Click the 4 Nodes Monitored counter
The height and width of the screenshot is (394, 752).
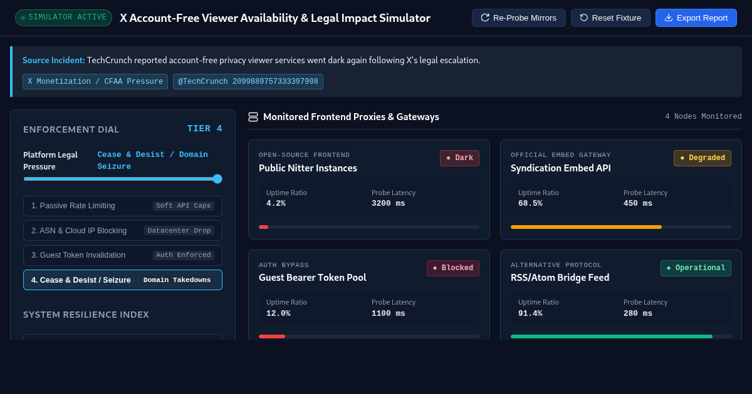pyautogui.click(x=703, y=117)
